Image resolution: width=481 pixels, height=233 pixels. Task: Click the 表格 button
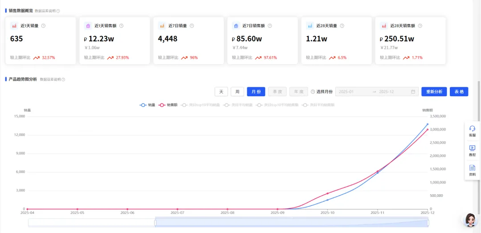459,91
